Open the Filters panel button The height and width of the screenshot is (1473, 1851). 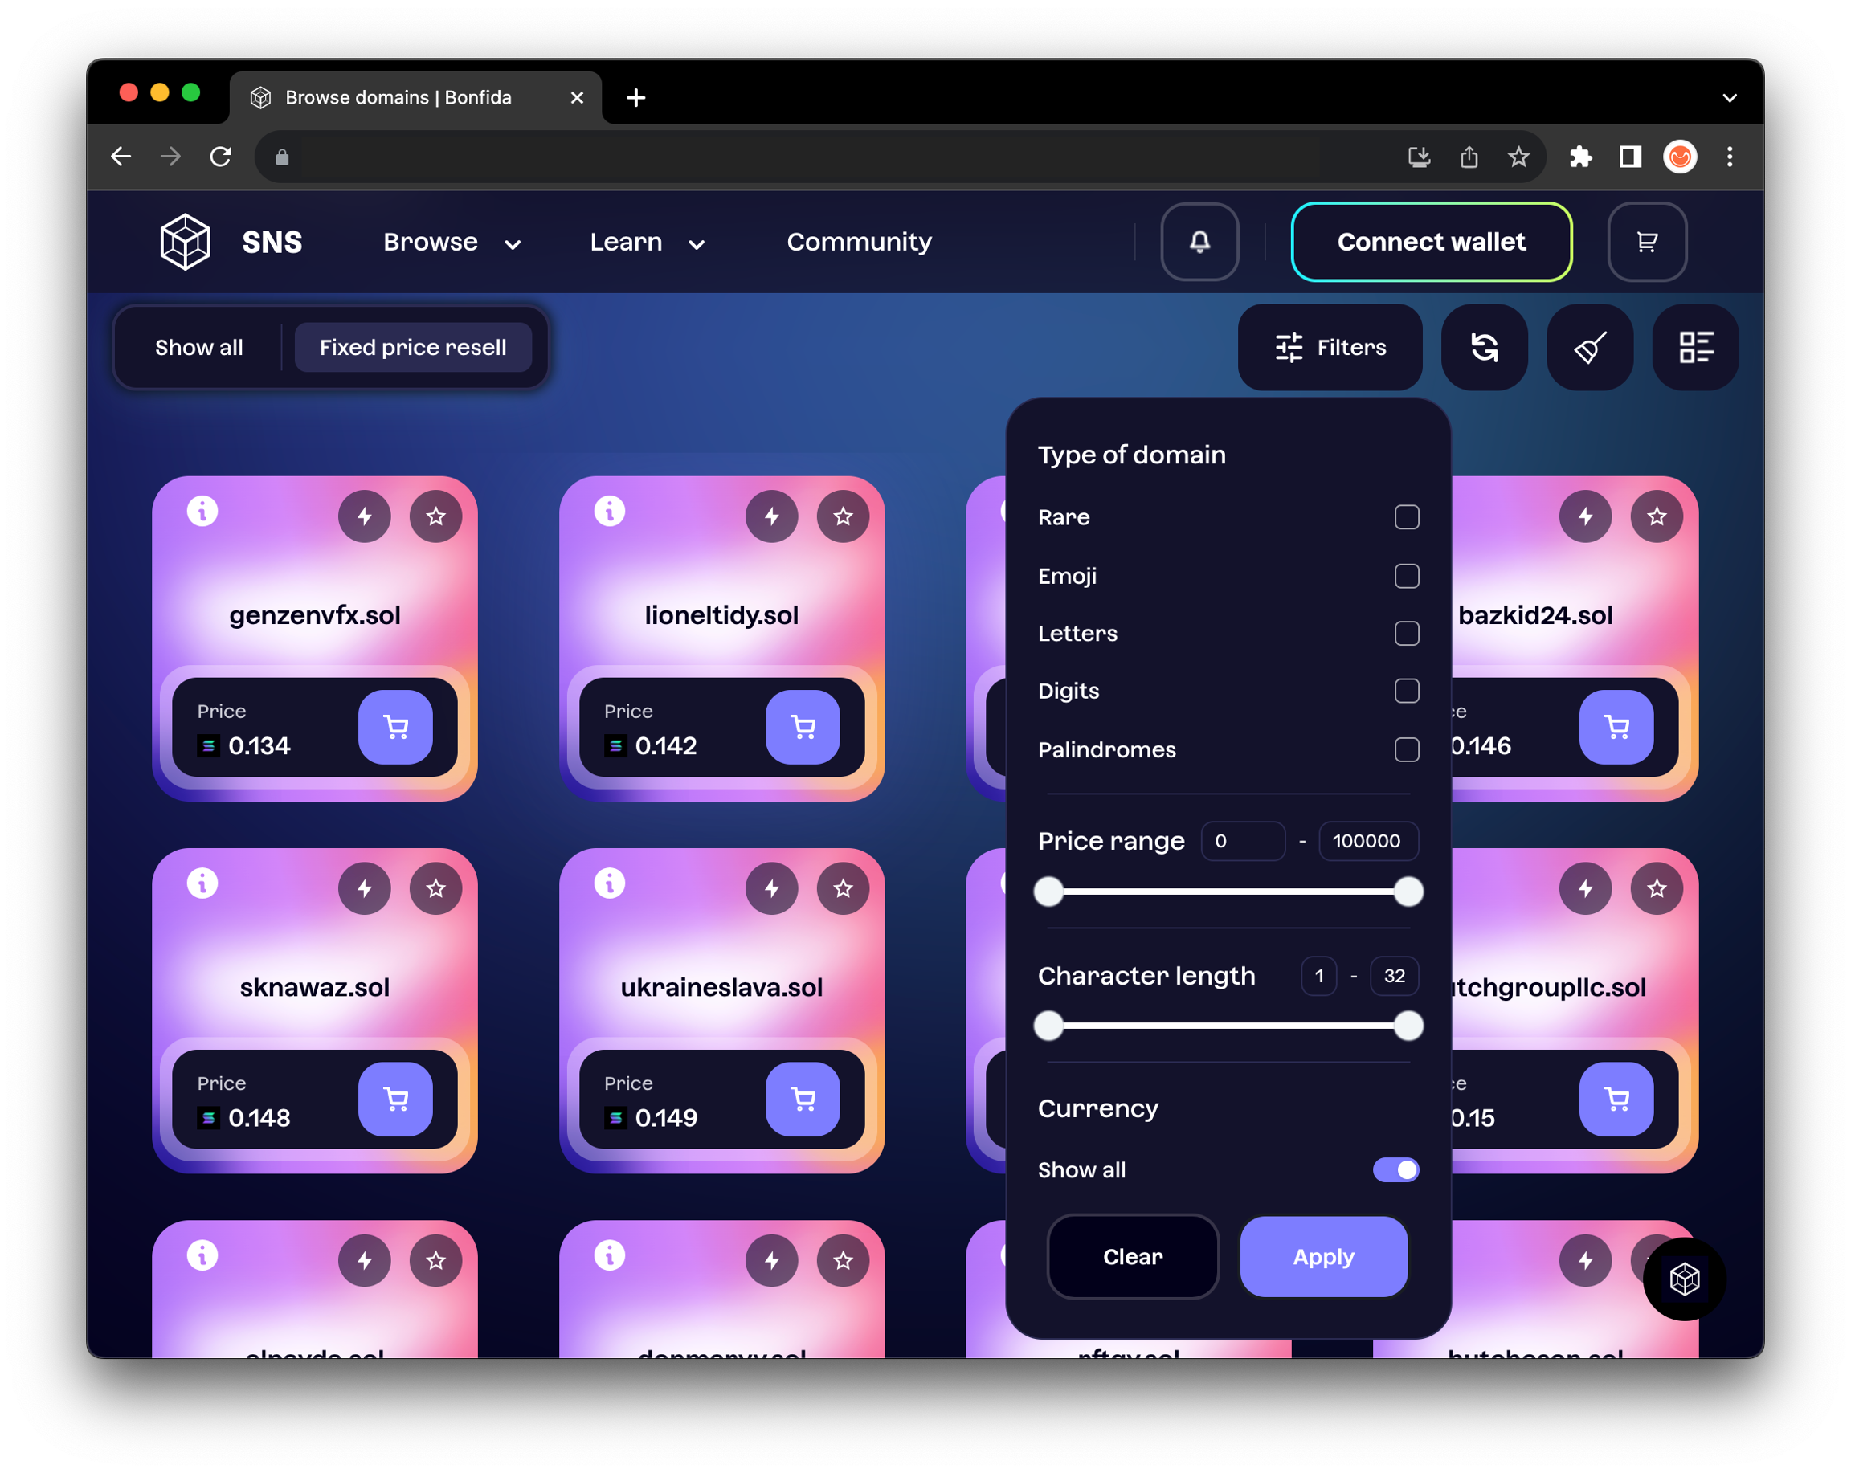1329,348
